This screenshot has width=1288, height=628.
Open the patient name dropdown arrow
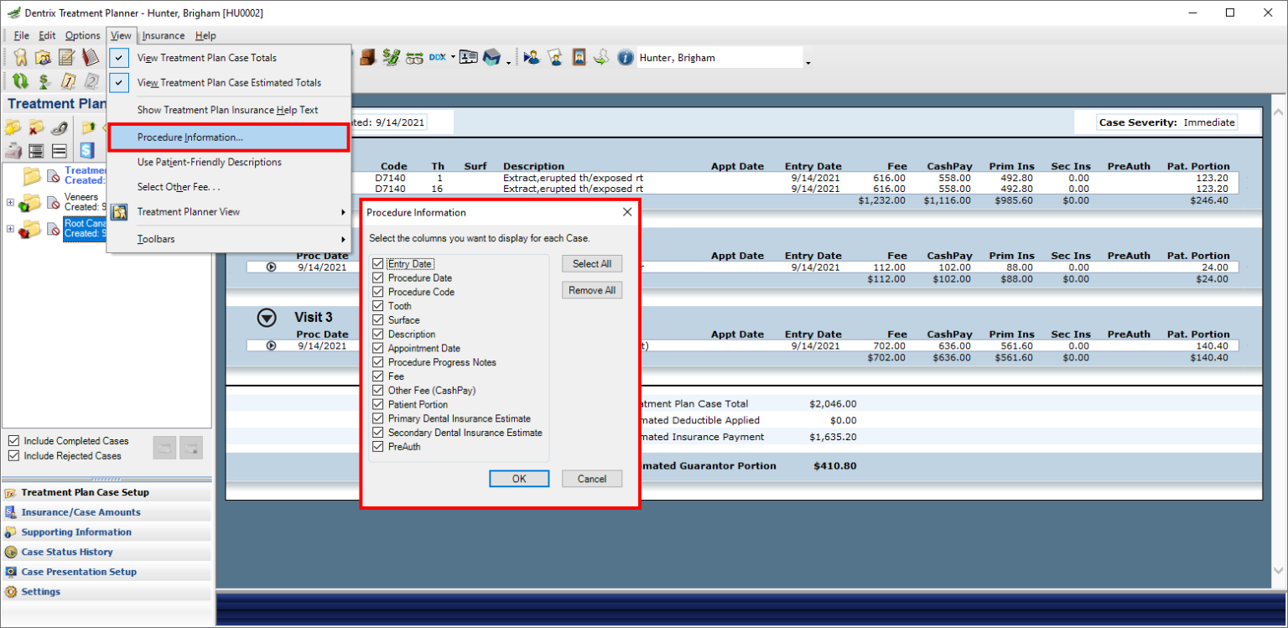click(x=808, y=63)
